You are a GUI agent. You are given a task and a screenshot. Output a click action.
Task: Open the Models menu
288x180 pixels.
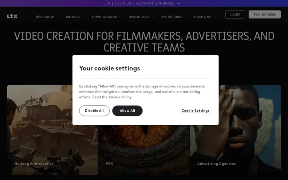[73, 17]
